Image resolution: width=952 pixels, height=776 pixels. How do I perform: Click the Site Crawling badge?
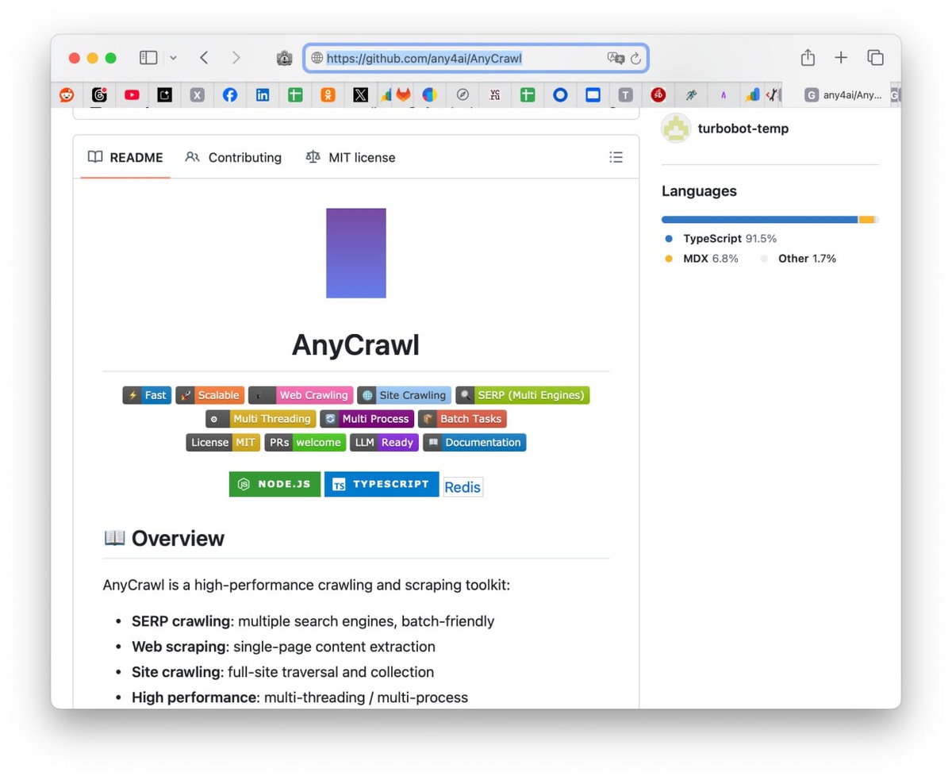pyautogui.click(x=404, y=395)
